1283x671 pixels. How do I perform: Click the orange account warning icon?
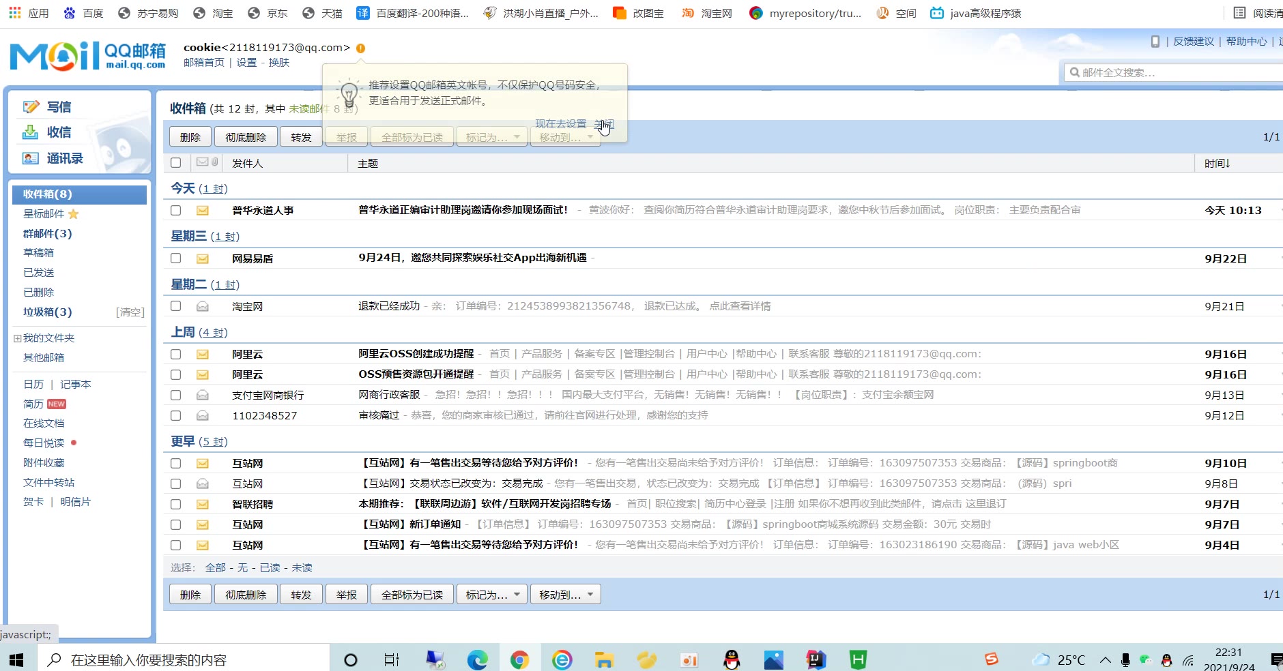click(x=360, y=48)
